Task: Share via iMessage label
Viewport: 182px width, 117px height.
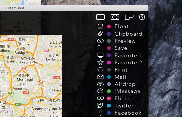Action: coord(127,91)
